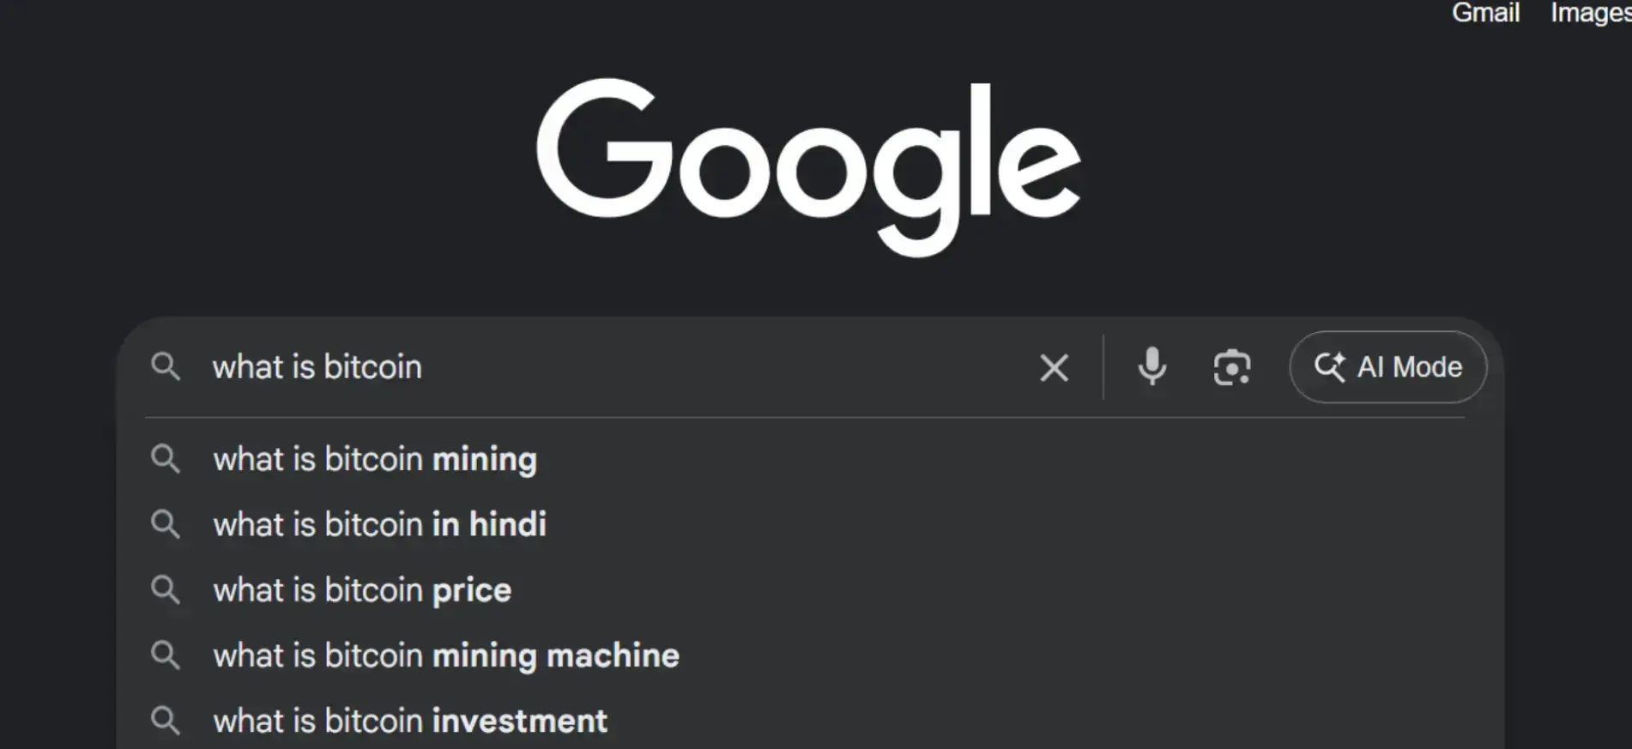Screen dimensions: 1632x749
Task: Select suggestion "what is bitcoin price"
Action: click(x=362, y=589)
